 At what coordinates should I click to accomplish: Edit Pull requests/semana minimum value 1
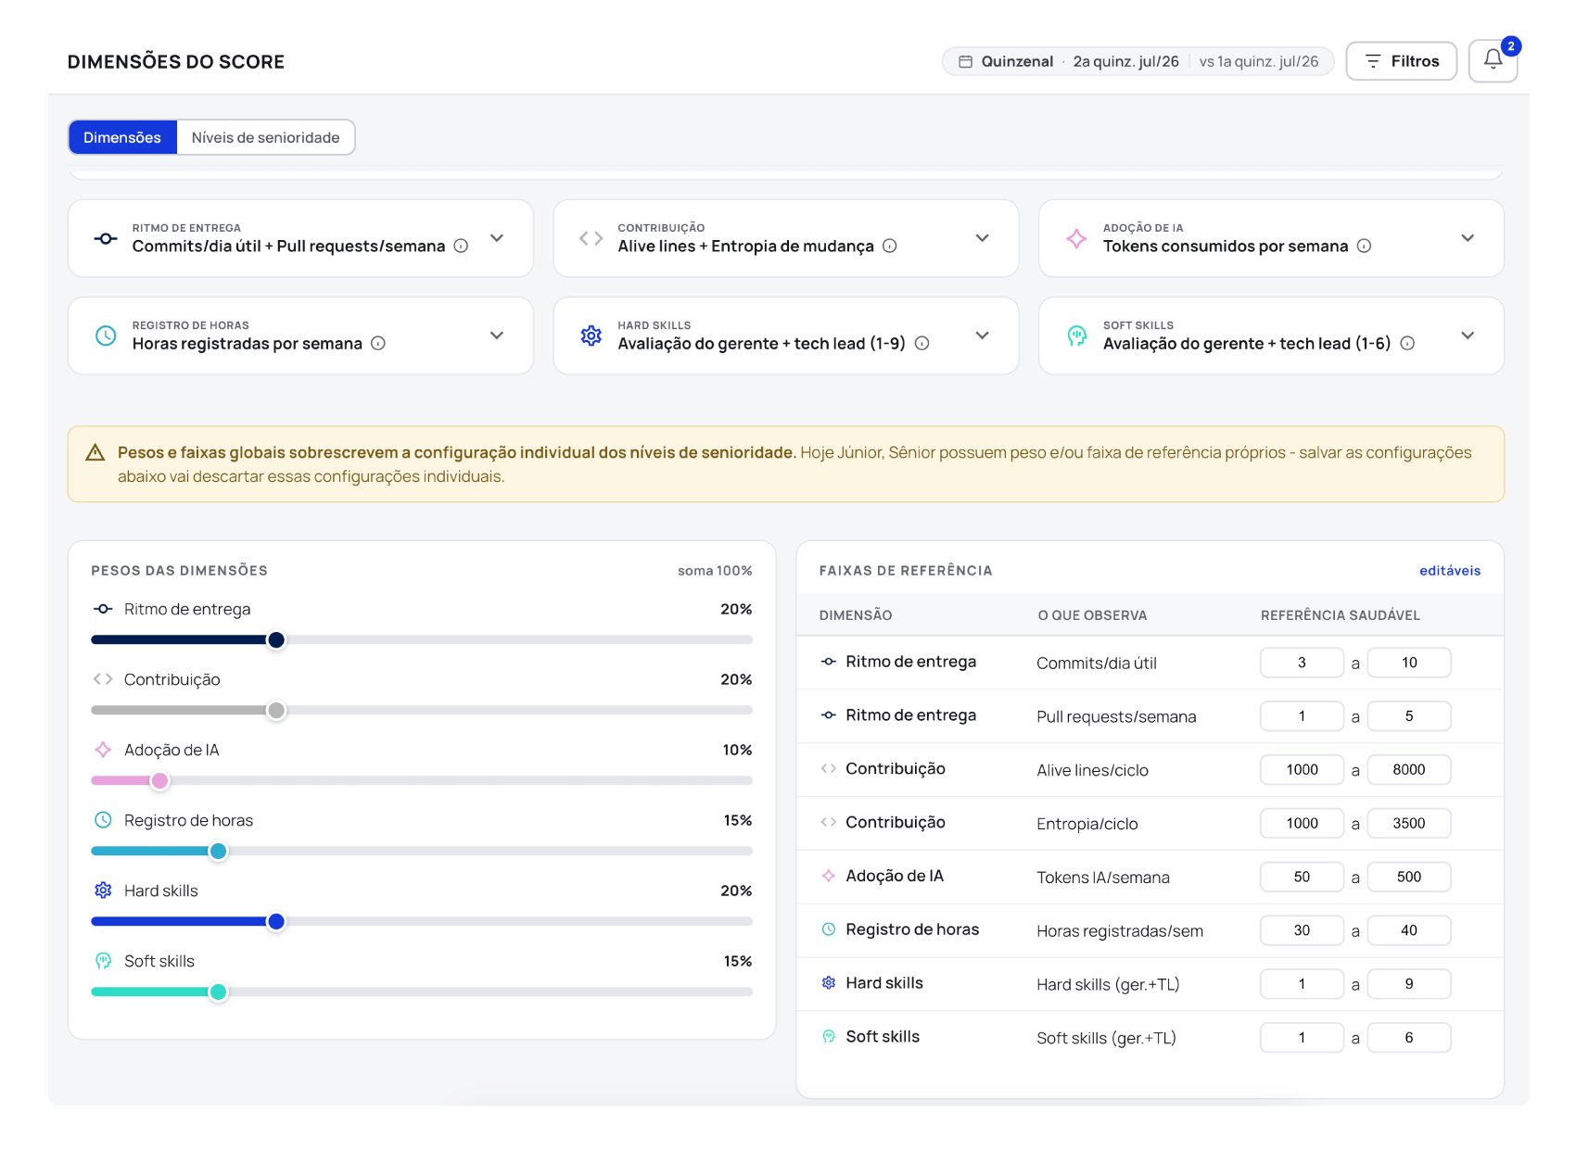click(x=1302, y=716)
